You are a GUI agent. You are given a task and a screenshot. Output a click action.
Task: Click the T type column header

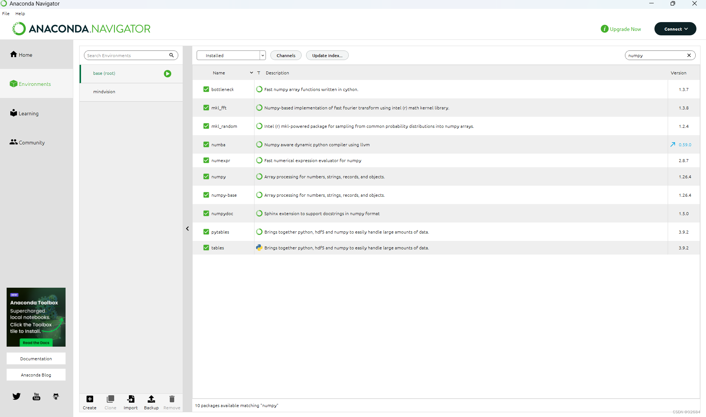pos(259,73)
